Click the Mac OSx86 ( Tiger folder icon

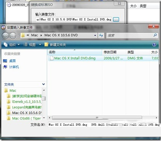[x=9, y=118]
